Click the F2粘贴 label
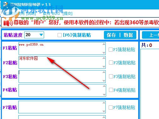Image resolution: width=159 pixels, height=119 pixels. [10, 63]
